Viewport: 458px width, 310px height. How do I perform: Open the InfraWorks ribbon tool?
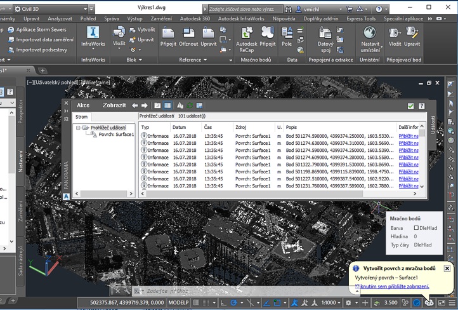(93, 37)
